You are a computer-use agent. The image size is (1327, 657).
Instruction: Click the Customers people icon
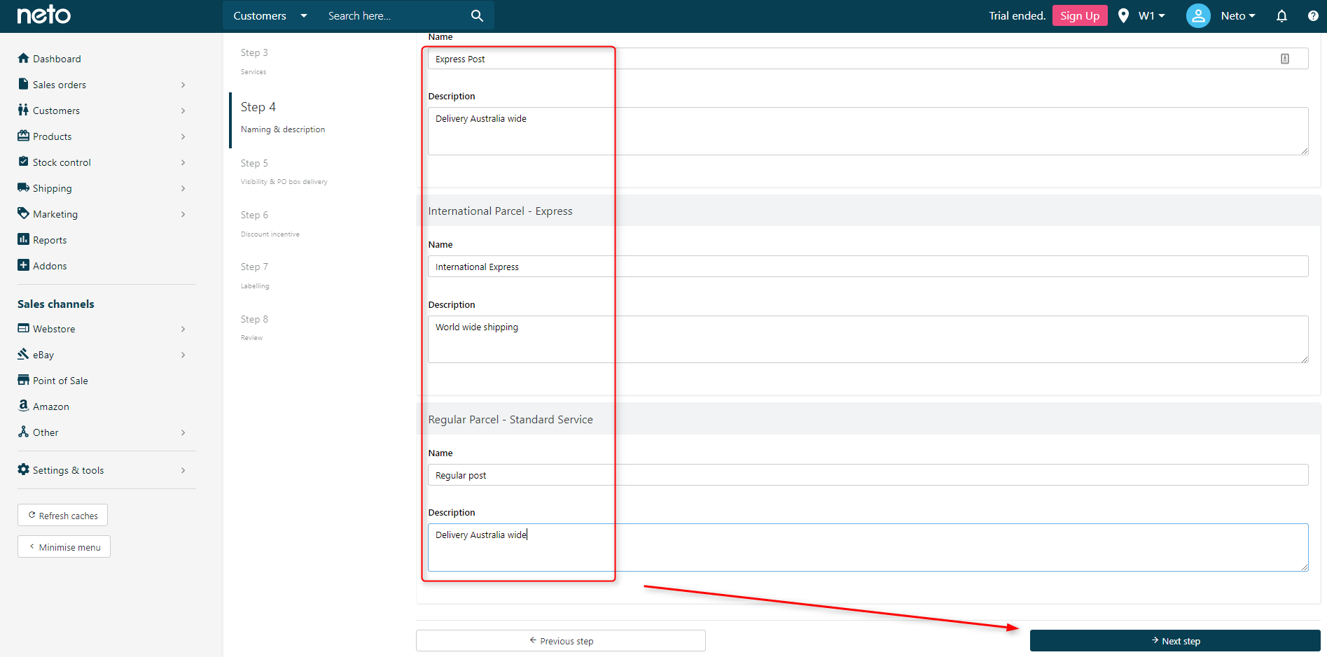[23, 110]
